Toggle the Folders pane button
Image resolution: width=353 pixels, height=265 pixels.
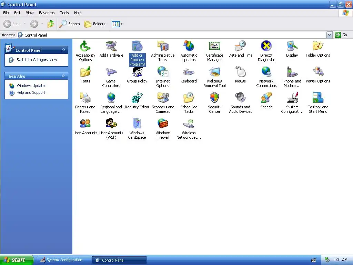[x=95, y=24]
